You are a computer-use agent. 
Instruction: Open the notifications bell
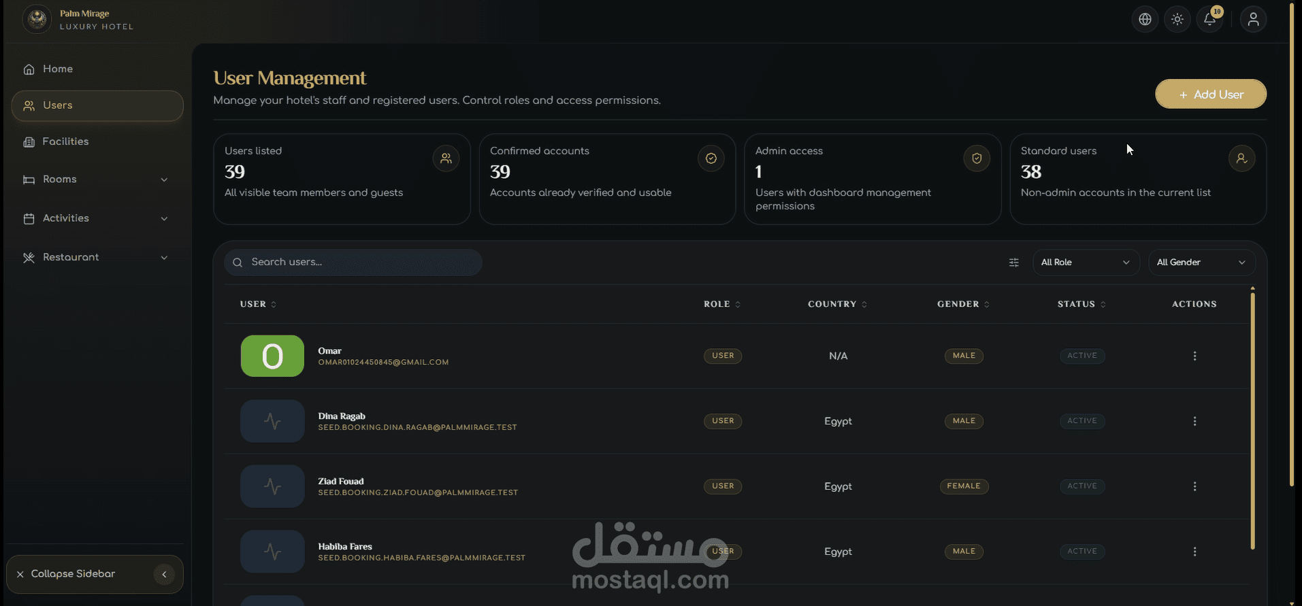[1209, 19]
